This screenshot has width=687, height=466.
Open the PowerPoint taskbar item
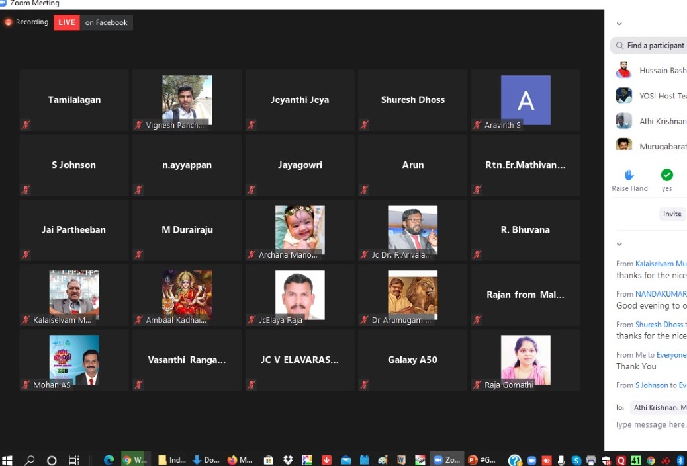481,460
